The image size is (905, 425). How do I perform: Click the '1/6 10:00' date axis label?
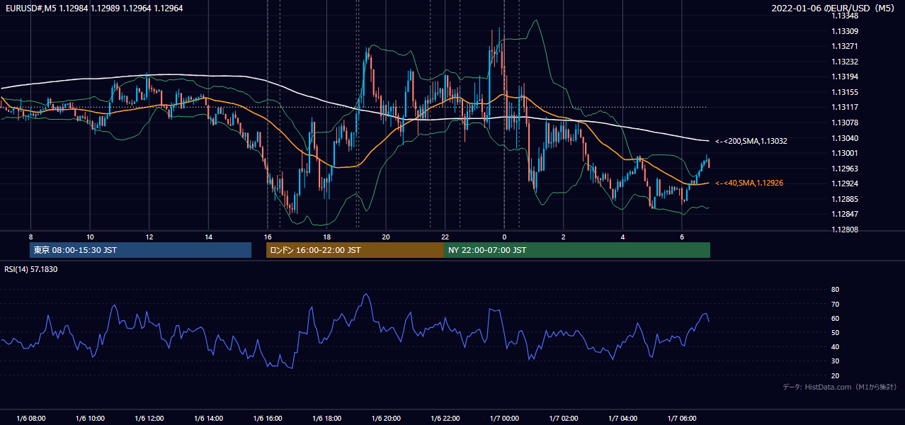click(90, 419)
